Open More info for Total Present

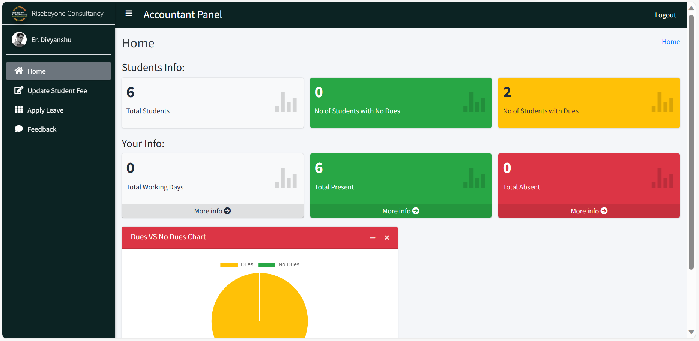click(401, 211)
